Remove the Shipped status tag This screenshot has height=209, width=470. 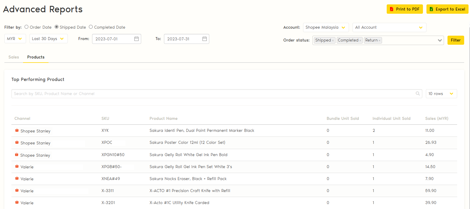coord(333,41)
